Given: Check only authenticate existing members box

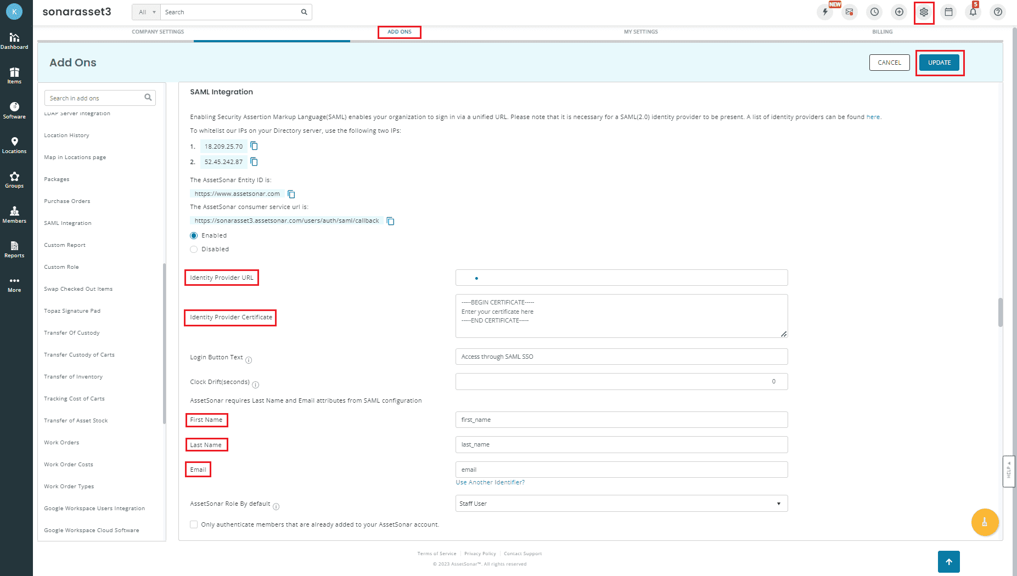Looking at the screenshot, I should pyautogui.click(x=194, y=524).
